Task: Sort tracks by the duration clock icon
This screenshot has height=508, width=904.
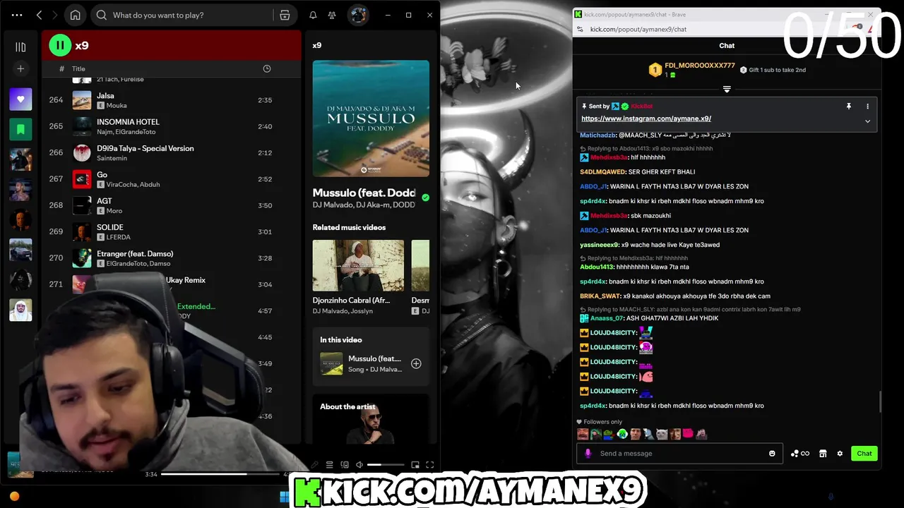Action: point(267,68)
